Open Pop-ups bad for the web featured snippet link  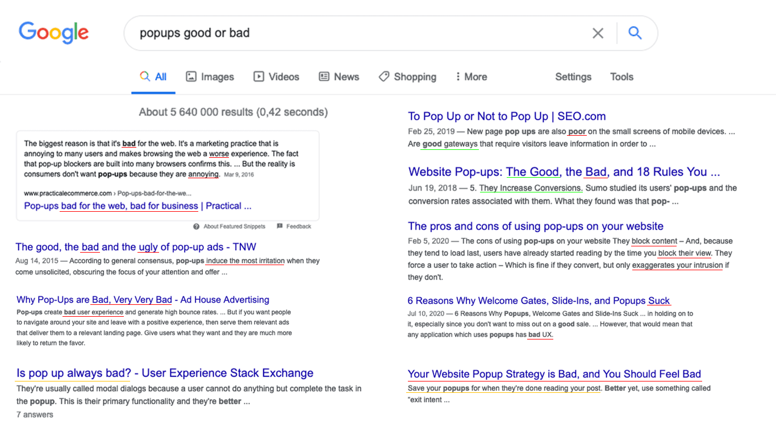tap(137, 206)
